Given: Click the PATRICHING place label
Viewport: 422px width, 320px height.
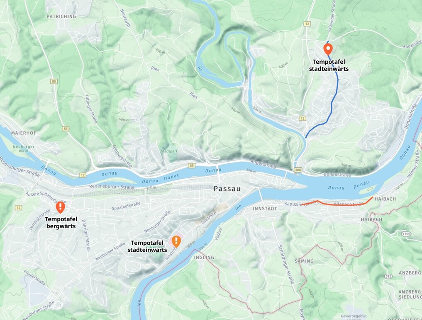Looking at the screenshot, I should click(61, 17).
